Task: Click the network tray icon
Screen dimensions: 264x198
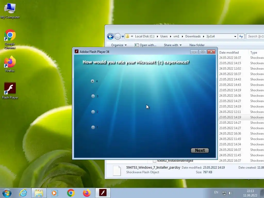Action: pyautogui.click(x=224, y=193)
